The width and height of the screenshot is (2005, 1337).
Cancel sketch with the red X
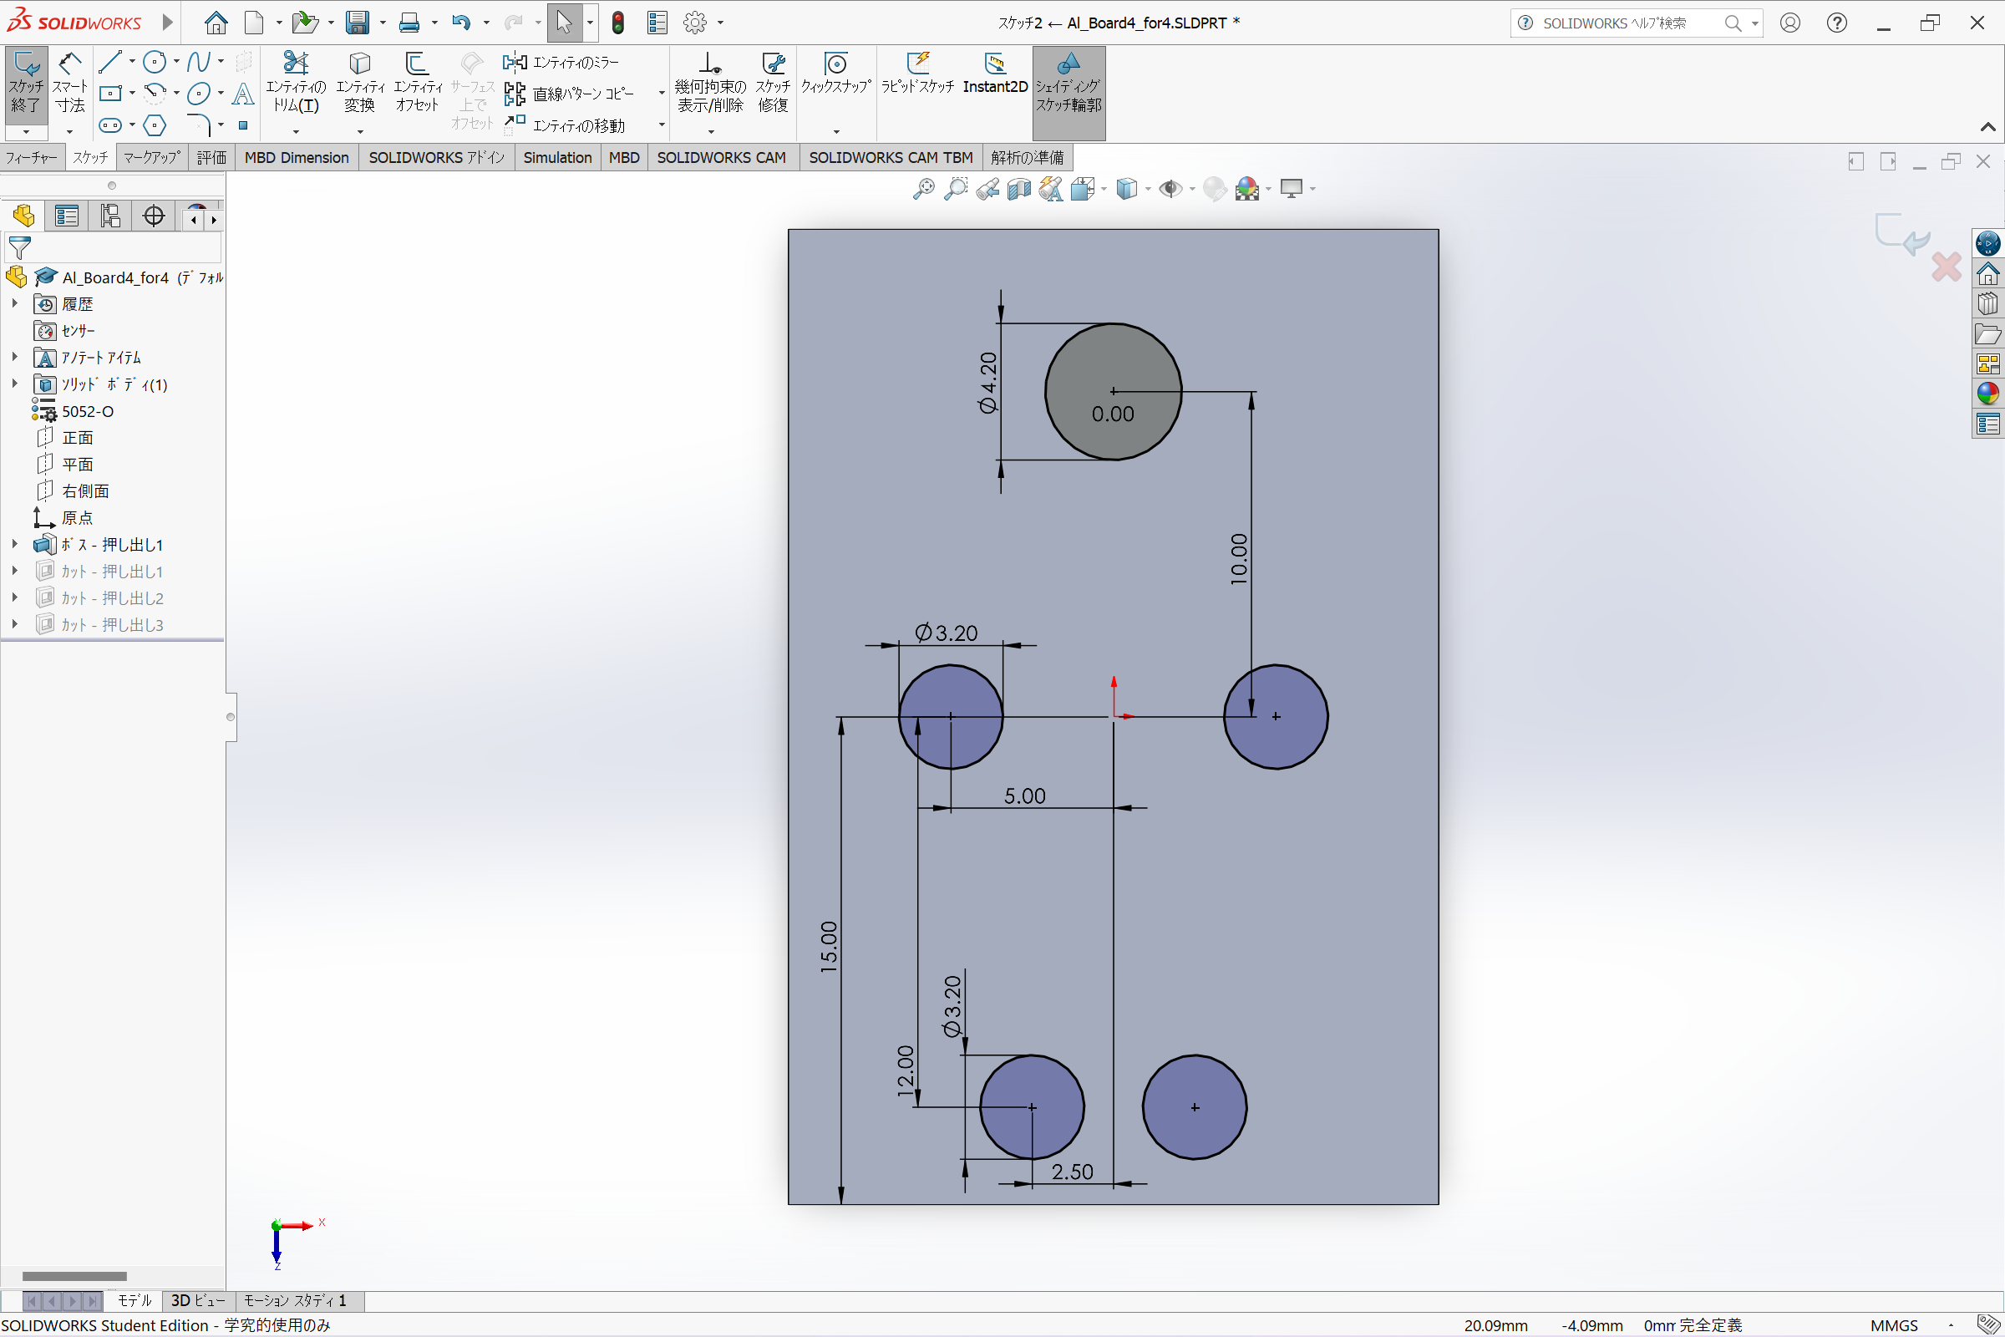click(x=1947, y=267)
